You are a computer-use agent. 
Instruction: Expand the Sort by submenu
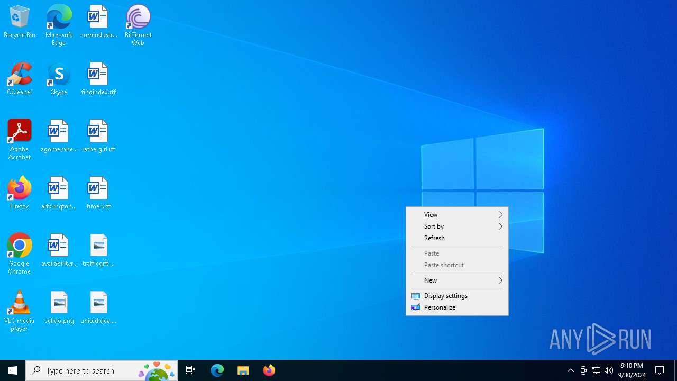point(457,226)
